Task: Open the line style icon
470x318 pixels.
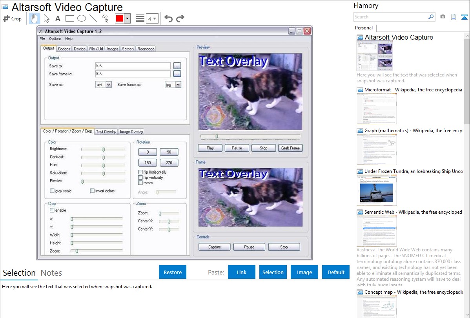Action: tap(140, 18)
